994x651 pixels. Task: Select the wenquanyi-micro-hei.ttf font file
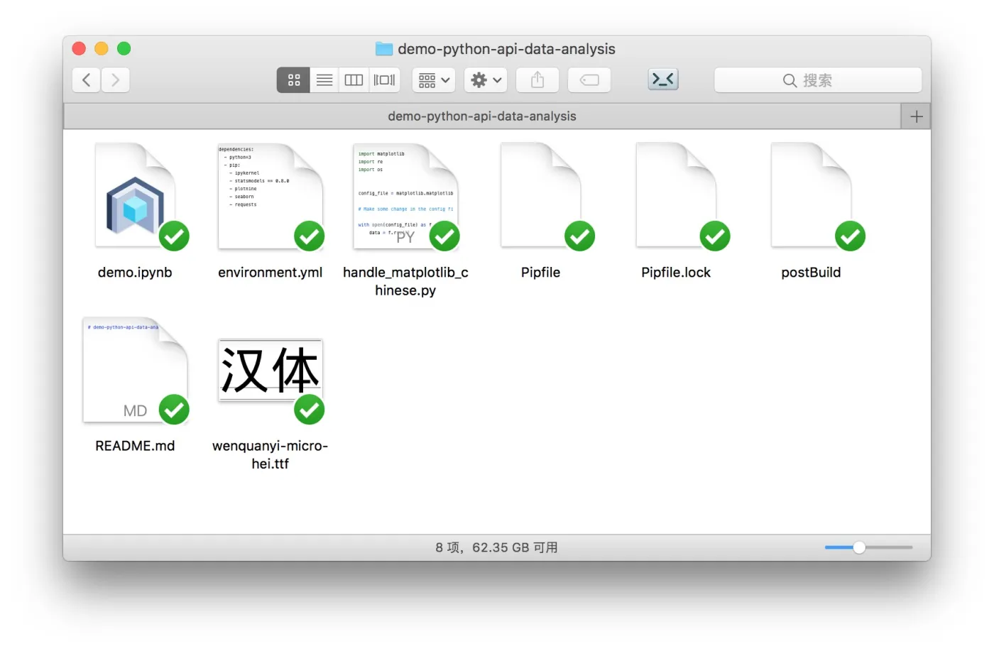tap(271, 403)
